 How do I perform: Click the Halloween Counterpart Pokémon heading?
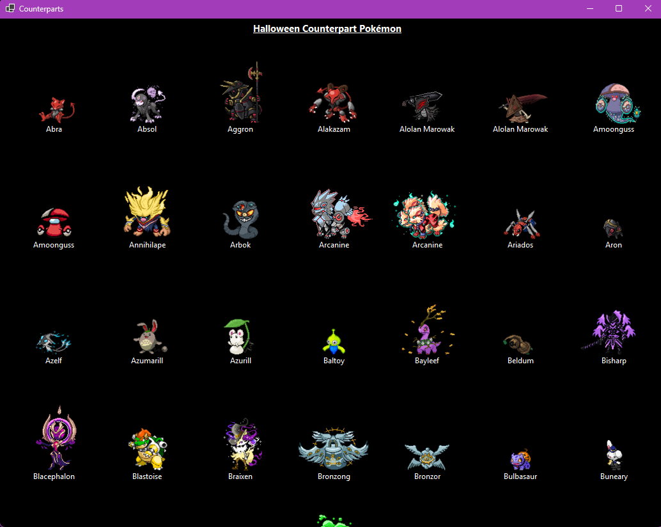(327, 29)
